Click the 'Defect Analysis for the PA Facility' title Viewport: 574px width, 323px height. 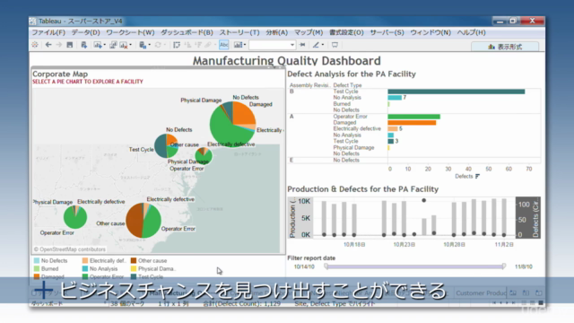(x=352, y=74)
